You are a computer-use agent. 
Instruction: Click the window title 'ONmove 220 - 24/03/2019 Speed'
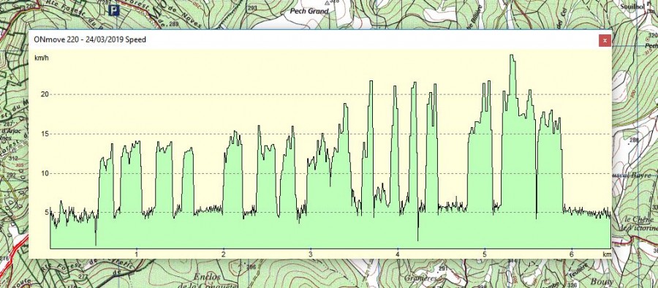pos(90,40)
